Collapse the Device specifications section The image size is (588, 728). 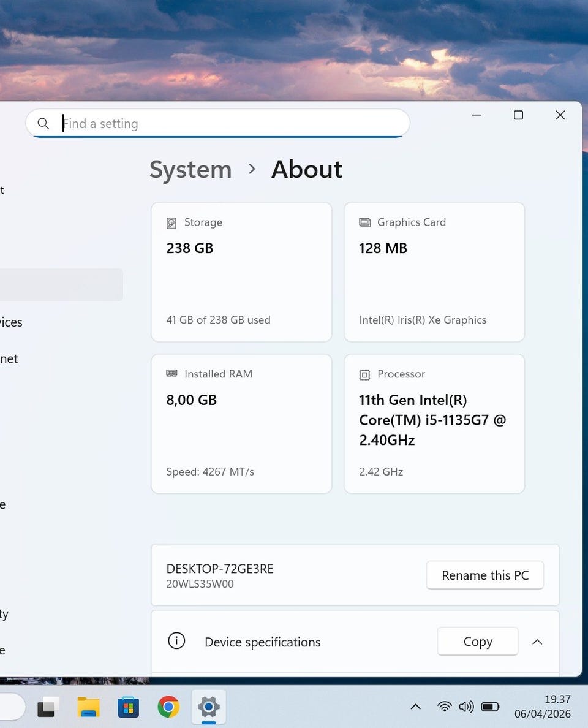[x=537, y=642]
